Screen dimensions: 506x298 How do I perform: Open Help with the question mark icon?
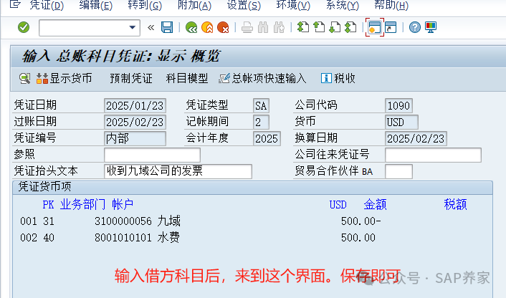tap(415, 27)
